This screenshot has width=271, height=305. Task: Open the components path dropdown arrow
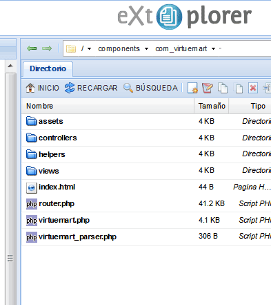[146, 48]
